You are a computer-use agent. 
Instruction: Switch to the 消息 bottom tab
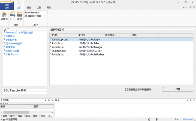coord(4,116)
